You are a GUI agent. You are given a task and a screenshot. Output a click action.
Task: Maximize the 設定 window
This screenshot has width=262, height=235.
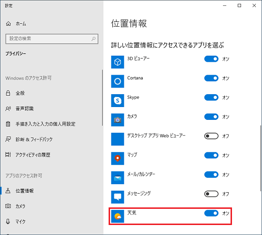[239, 6]
